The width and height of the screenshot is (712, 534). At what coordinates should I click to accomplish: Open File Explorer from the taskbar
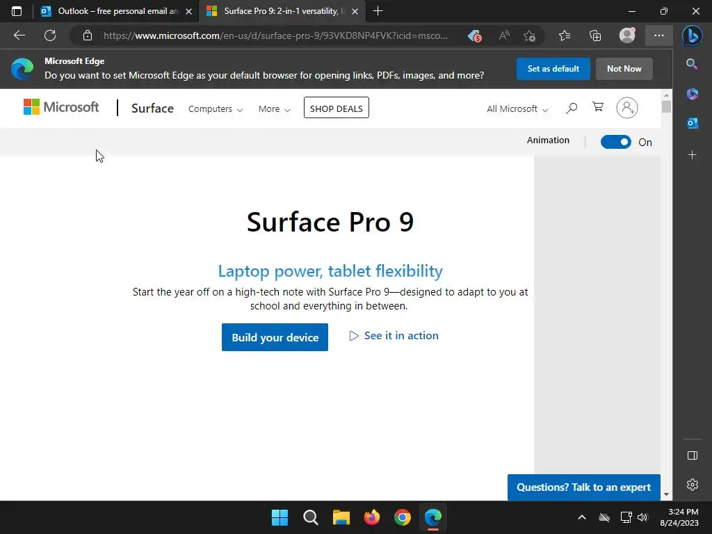pos(341,517)
